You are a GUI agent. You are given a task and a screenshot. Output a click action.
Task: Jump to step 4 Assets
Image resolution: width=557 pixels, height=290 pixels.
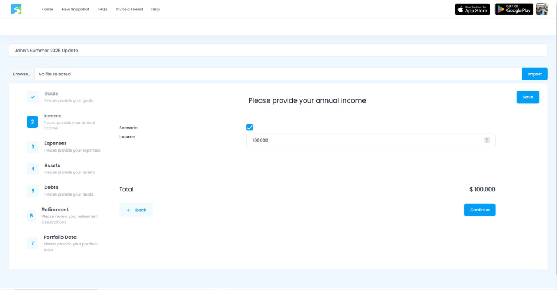(33, 169)
